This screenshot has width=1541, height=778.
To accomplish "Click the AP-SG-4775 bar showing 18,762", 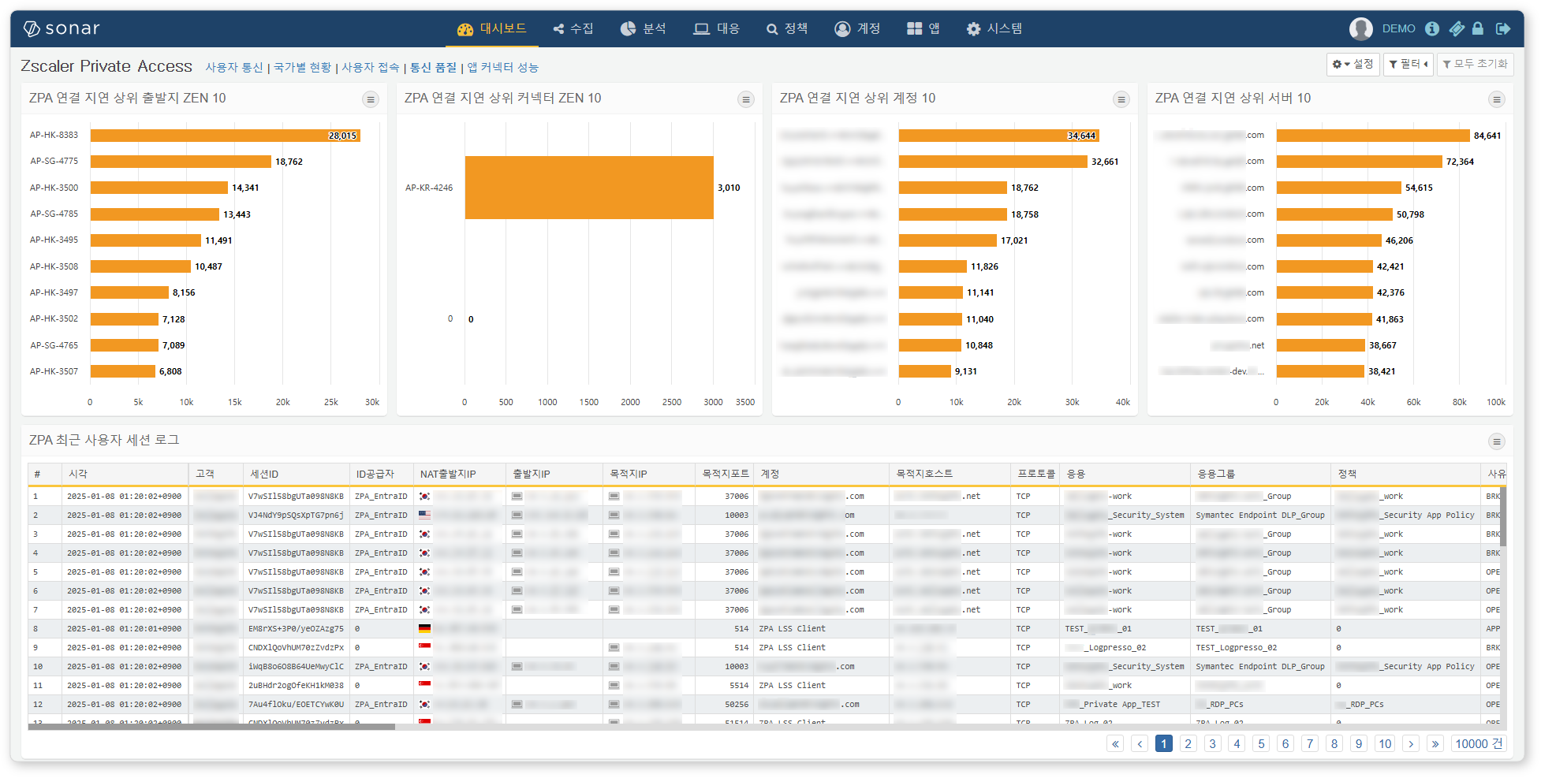I will click(181, 162).
